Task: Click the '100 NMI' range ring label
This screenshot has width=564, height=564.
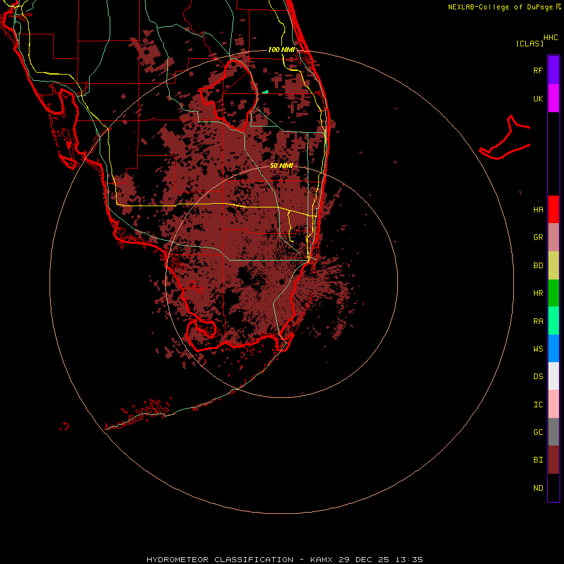Action: (x=281, y=50)
